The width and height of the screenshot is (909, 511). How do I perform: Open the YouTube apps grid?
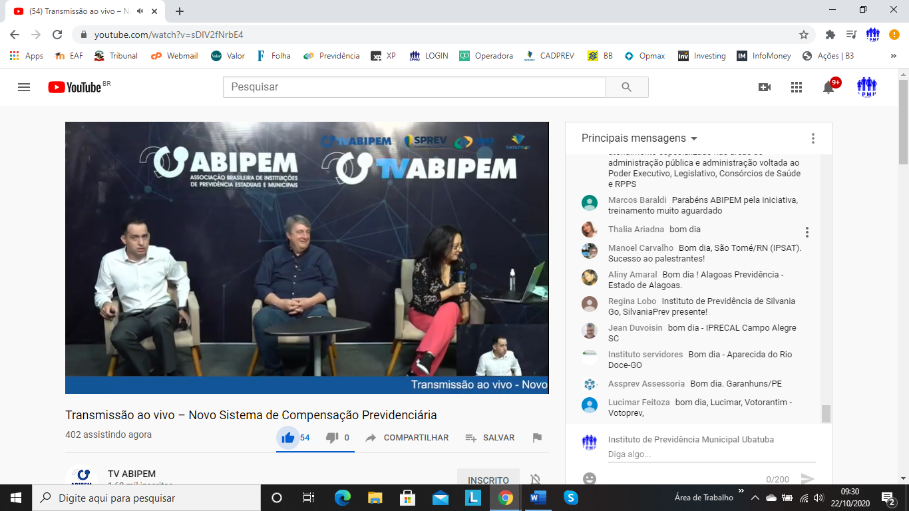click(x=797, y=87)
